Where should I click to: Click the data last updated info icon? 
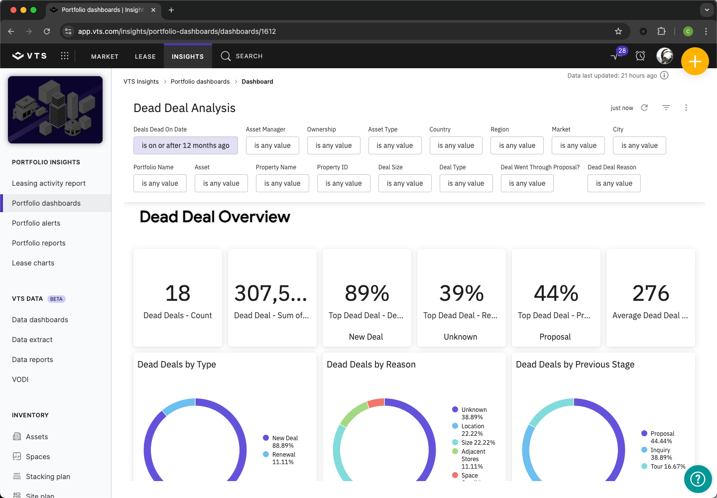pyautogui.click(x=664, y=75)
